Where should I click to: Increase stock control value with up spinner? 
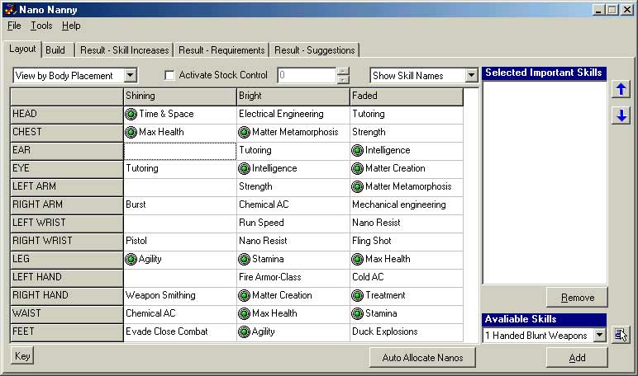pyautogui.click(x=343, y=71)
